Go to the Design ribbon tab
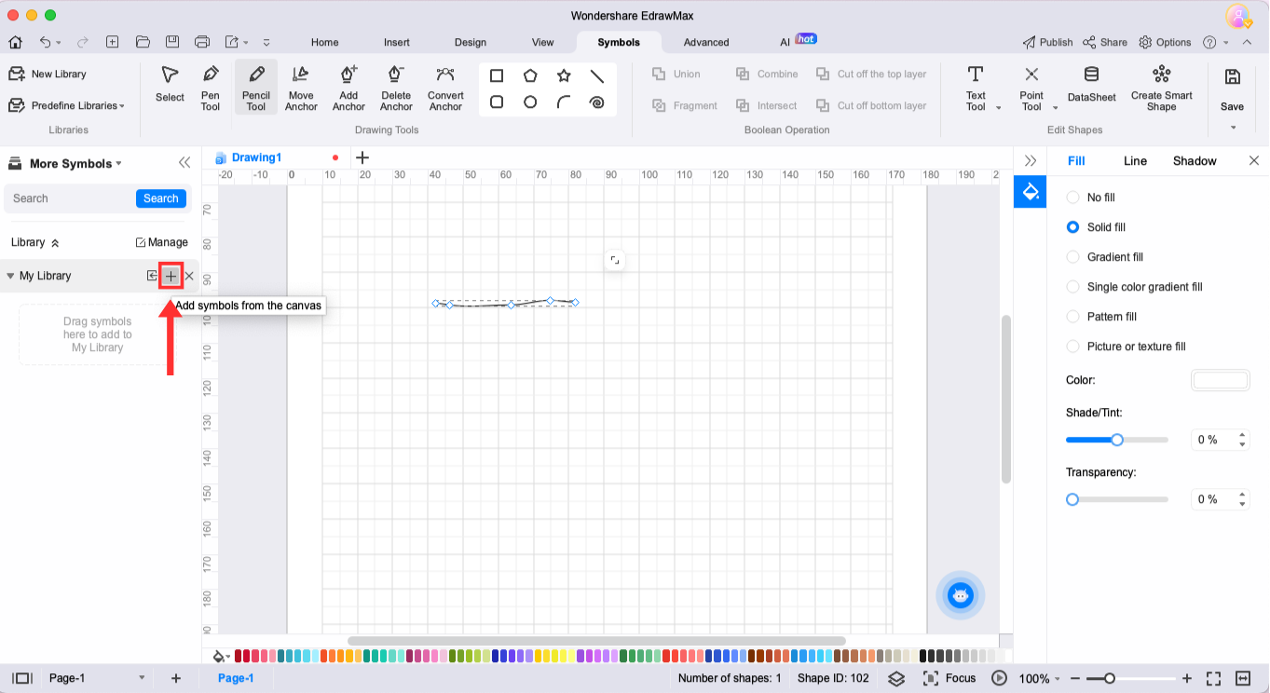This screenshot has width=1270, height=693. 471,42
